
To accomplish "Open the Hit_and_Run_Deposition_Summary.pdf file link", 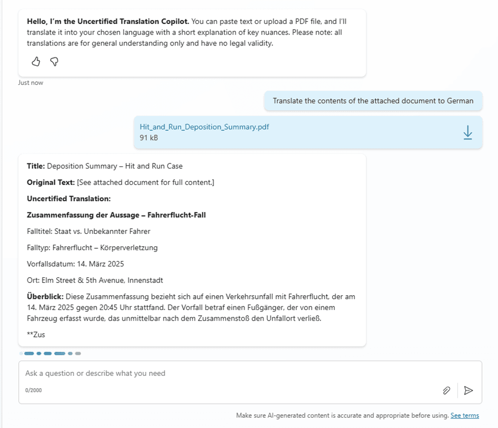I will click(x=204, y=127).
